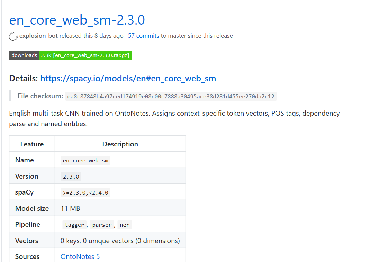Viewport: 369px width, 262px height.
Task: Open explosion-bot user profile link
Action: click(38, 36)
